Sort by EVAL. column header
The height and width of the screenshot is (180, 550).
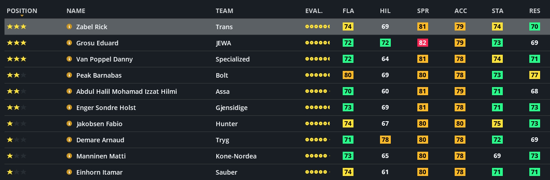pyautogui.click(x=314, y=11)
